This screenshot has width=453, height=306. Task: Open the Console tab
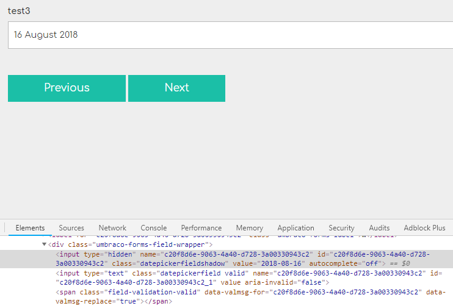[x=154, y=228]
